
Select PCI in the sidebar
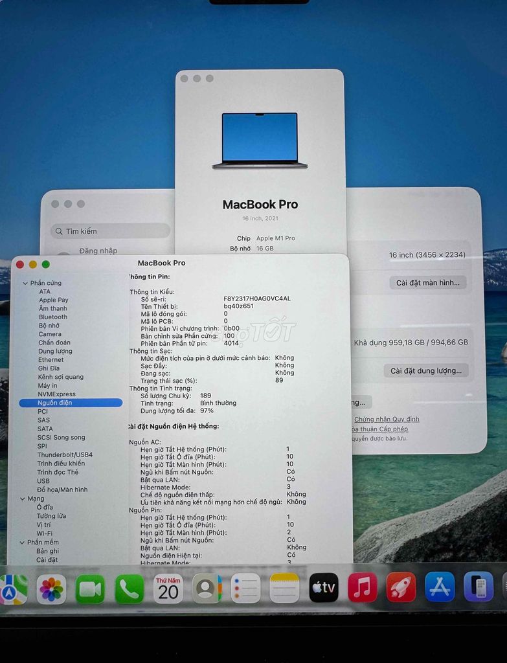(x=43, y=411)
